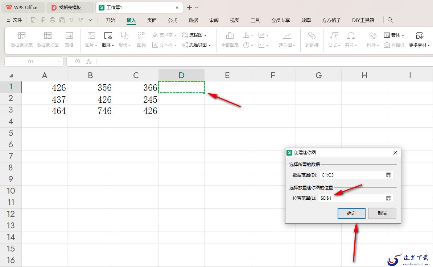Select cell containing 245

coord(136,99)
